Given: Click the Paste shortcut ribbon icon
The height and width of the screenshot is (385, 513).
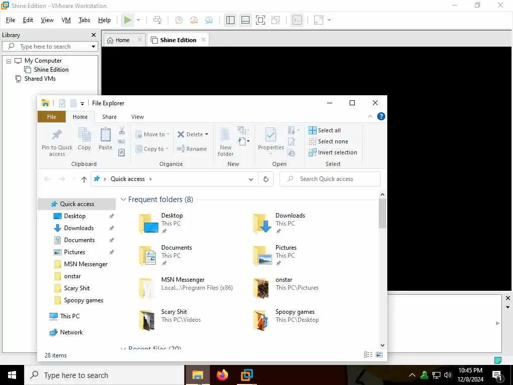Looking at the screenshot, I should (x=121, y=152).
